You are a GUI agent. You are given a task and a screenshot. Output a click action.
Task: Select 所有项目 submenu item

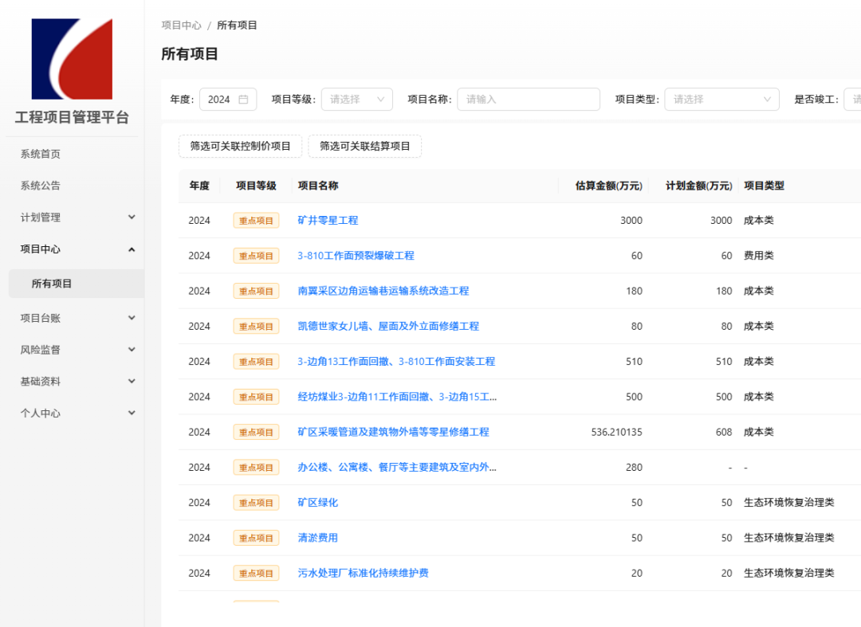(x=77, y=284)
